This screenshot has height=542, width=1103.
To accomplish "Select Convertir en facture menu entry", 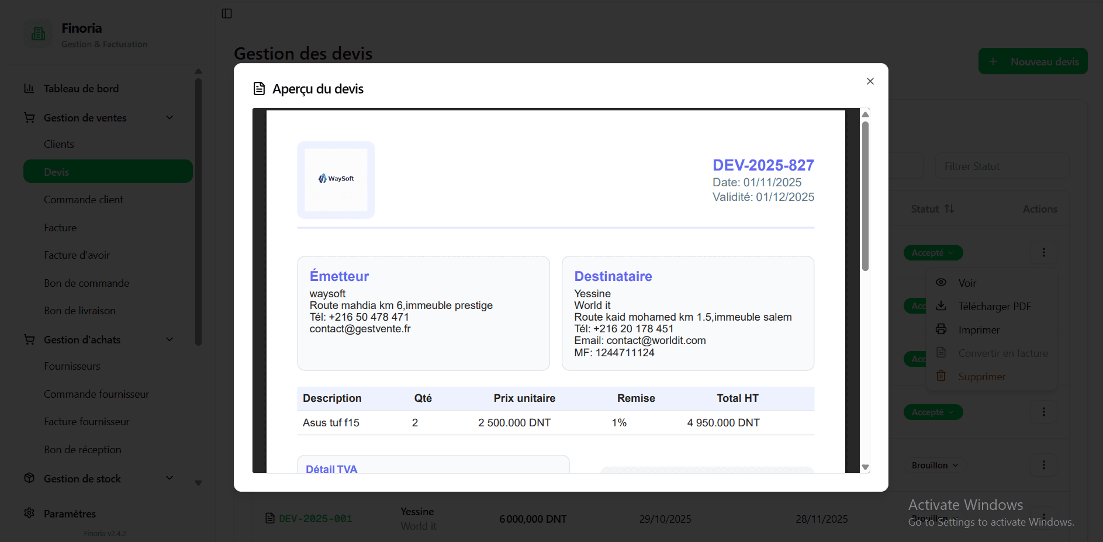I will click(x=992, y=353).
